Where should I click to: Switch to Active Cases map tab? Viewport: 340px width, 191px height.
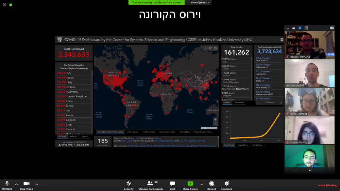[133, 132]
